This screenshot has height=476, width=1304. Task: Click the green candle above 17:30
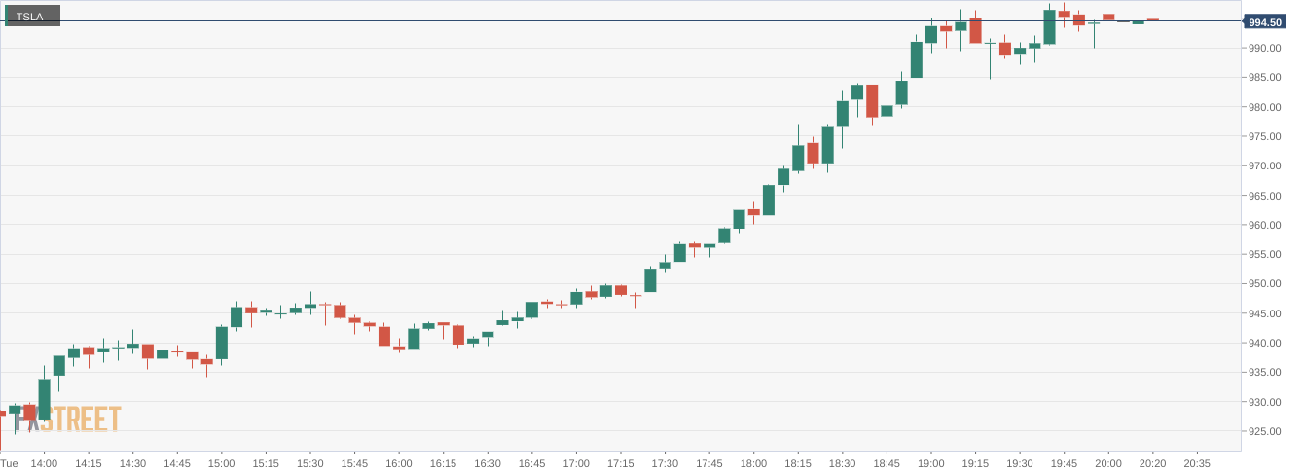coord(650,280)
